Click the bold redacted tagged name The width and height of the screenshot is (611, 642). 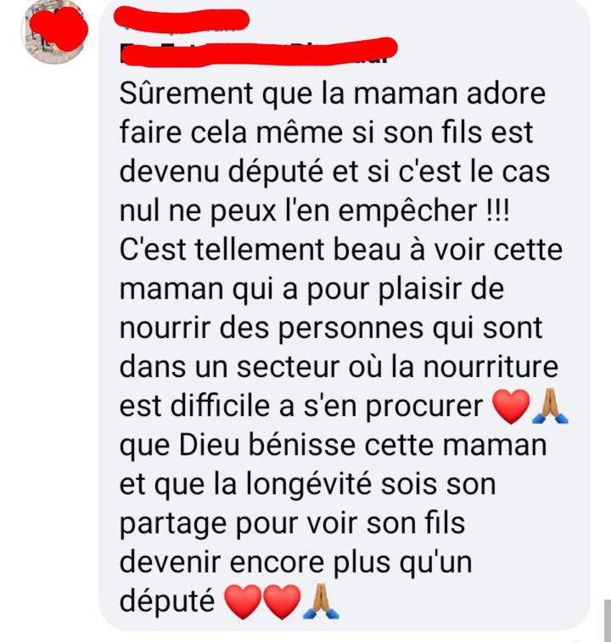[x=258, y=52]
